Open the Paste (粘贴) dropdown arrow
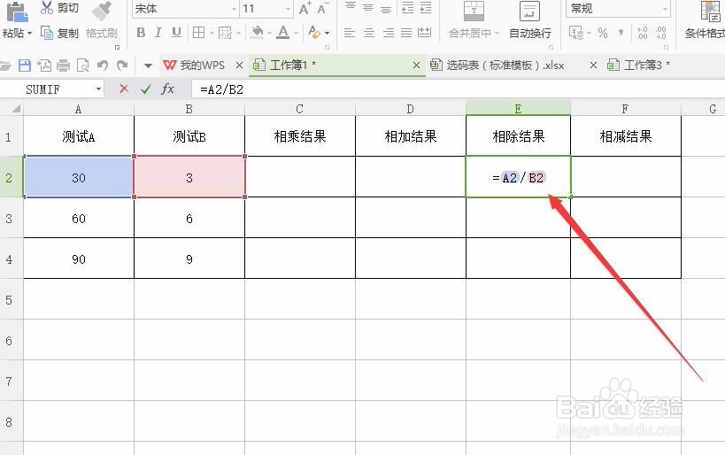 29,34
